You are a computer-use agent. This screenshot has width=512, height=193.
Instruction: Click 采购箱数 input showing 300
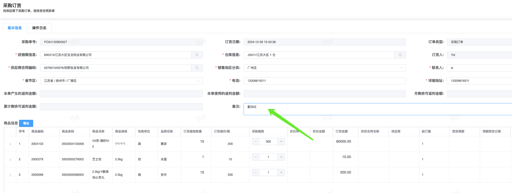[268, 142]
